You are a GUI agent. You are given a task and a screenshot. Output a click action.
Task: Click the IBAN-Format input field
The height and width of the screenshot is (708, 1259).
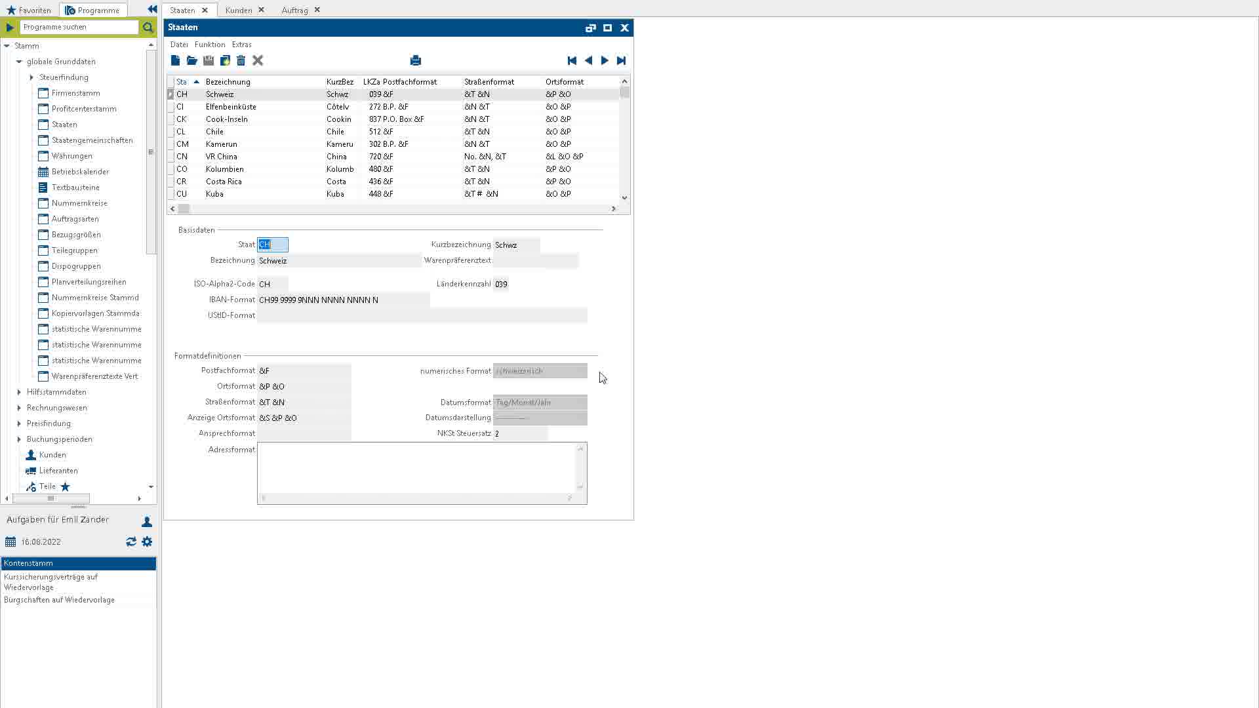coord(344,300)
